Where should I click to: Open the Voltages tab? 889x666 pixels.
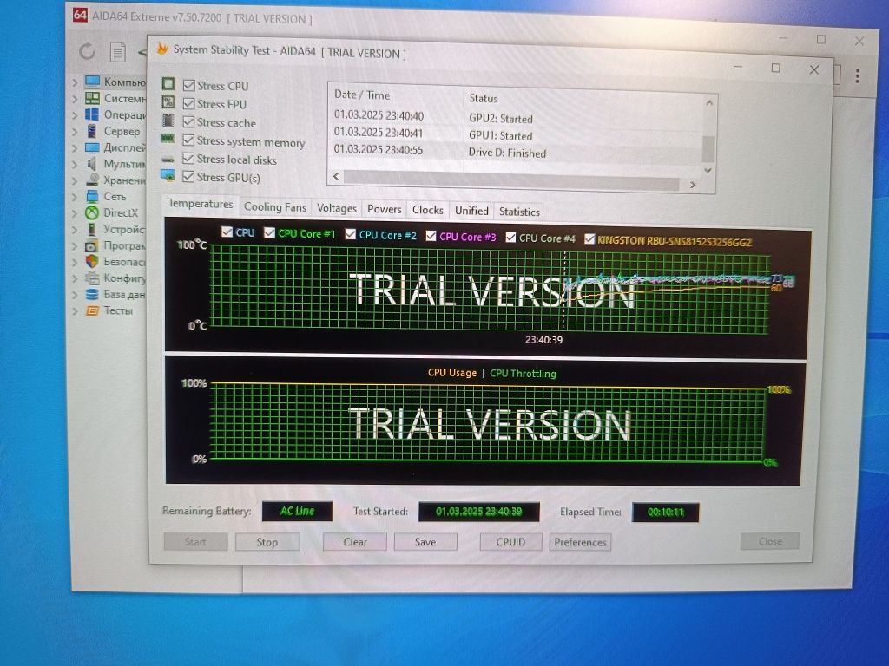(337, 208)
